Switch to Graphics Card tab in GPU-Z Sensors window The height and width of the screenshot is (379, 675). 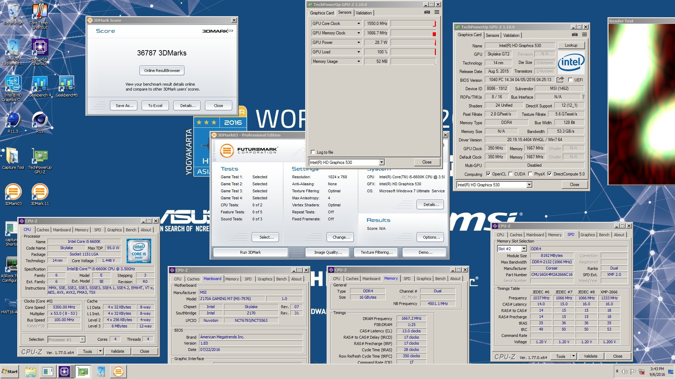click(322, 13)
